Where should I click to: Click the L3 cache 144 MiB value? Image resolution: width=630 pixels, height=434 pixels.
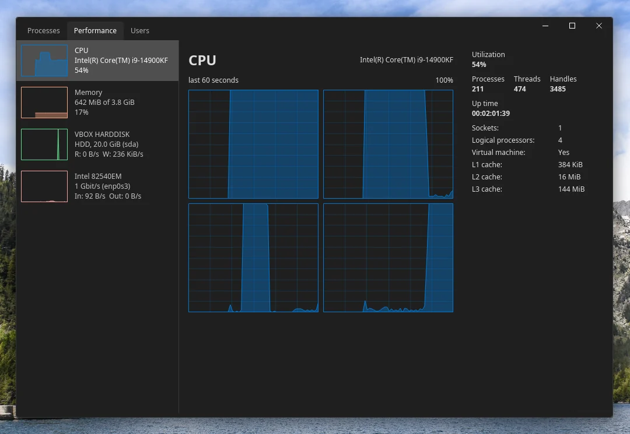571,189
